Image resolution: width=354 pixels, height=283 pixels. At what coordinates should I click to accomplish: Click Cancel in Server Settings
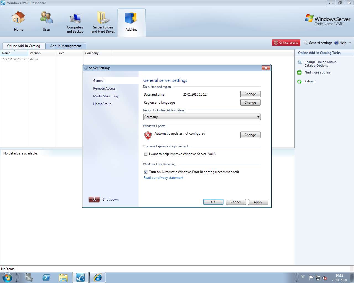[x=236, y=202]
